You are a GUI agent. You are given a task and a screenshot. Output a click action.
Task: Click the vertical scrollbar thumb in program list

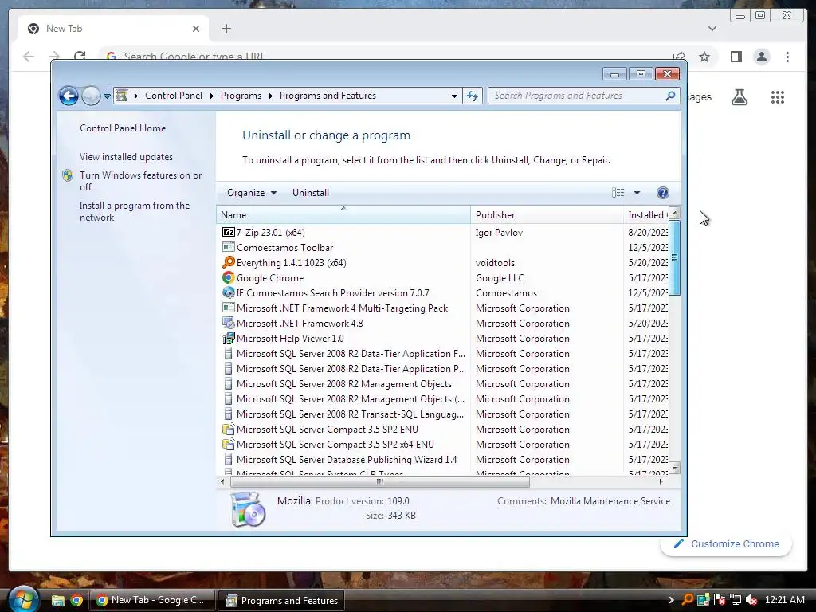point(674,257)
